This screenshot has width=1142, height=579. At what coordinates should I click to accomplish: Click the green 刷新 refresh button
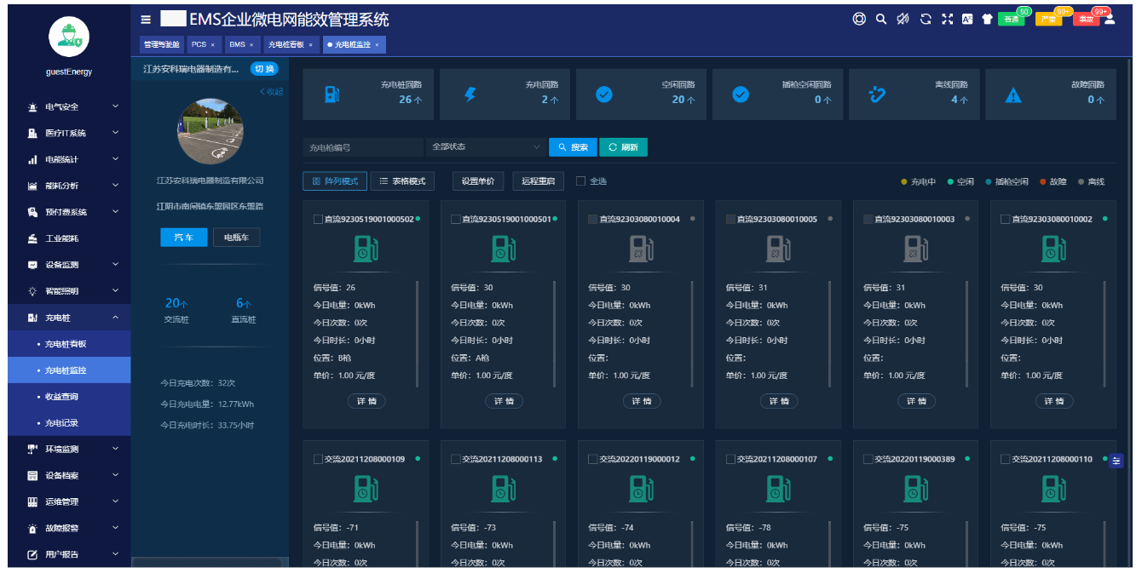coord(624,147)
